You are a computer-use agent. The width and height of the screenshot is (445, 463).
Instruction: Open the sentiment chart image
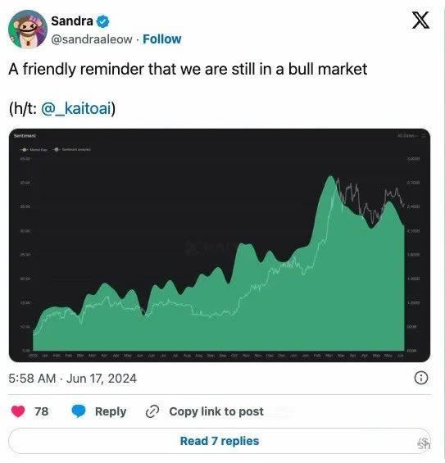tap(220, 245)
